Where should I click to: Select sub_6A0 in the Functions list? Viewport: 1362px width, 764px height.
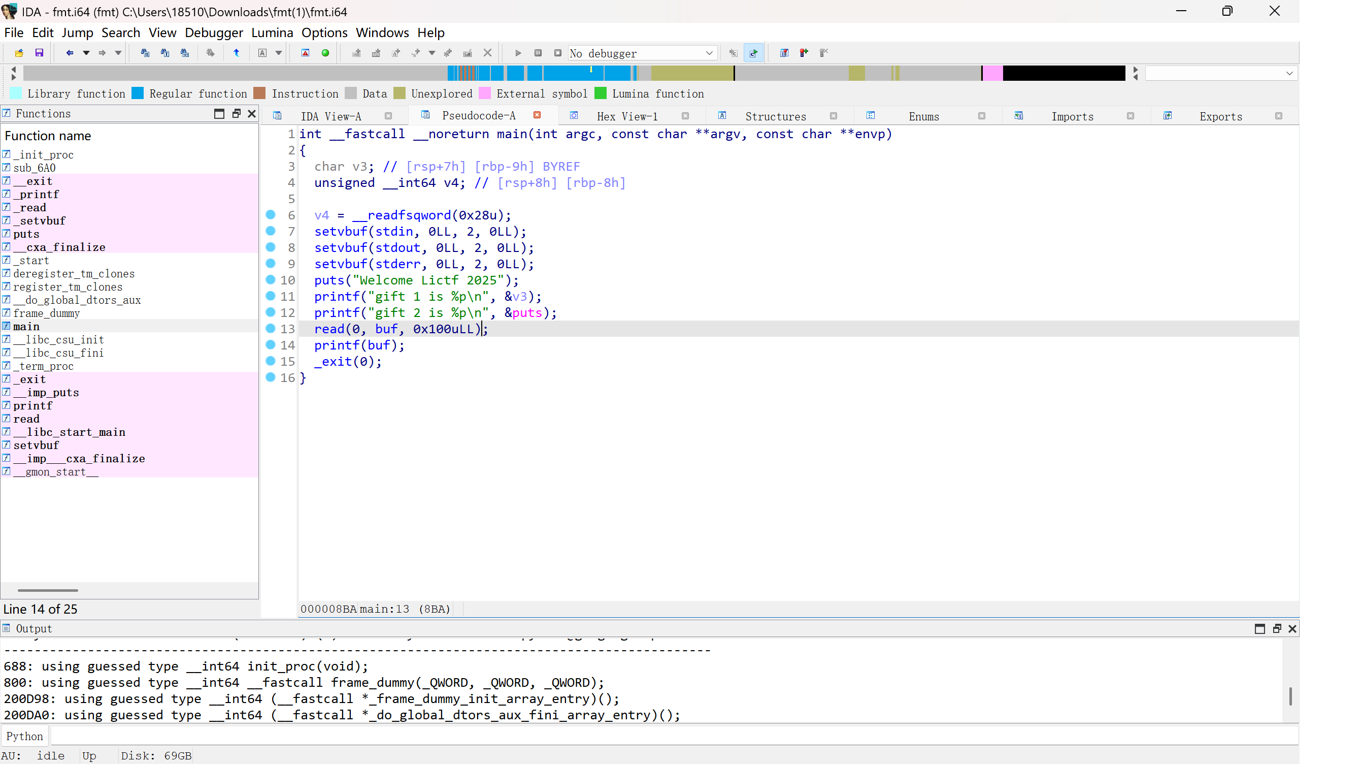pos(129,168)
